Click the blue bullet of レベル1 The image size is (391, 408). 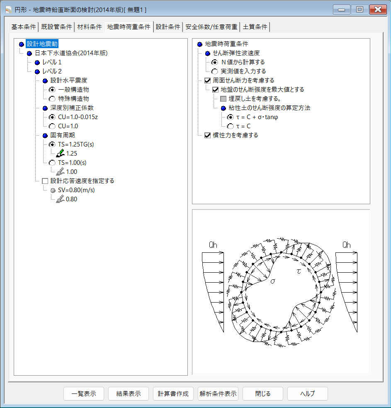pyautogui.click(x=37, y=62)
